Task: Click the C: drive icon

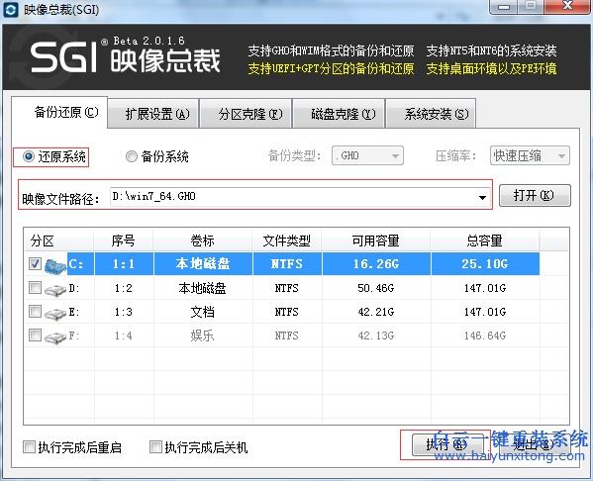Action: 55,265
